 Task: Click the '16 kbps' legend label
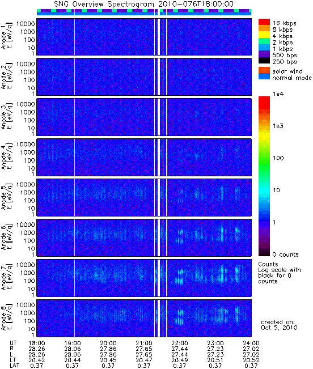tap(284, 23)
